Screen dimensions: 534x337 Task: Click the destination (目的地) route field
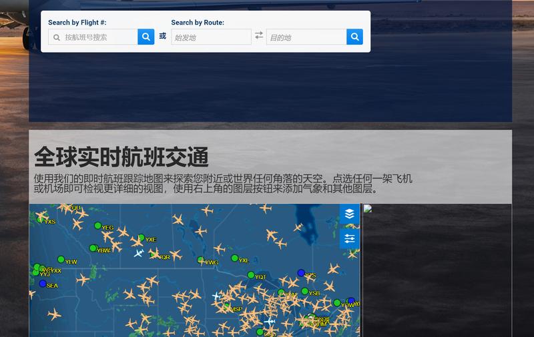306,37
